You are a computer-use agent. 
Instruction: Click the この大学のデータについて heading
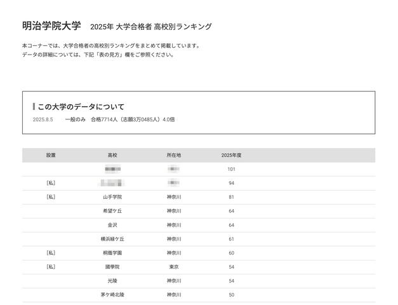[81, 107]
